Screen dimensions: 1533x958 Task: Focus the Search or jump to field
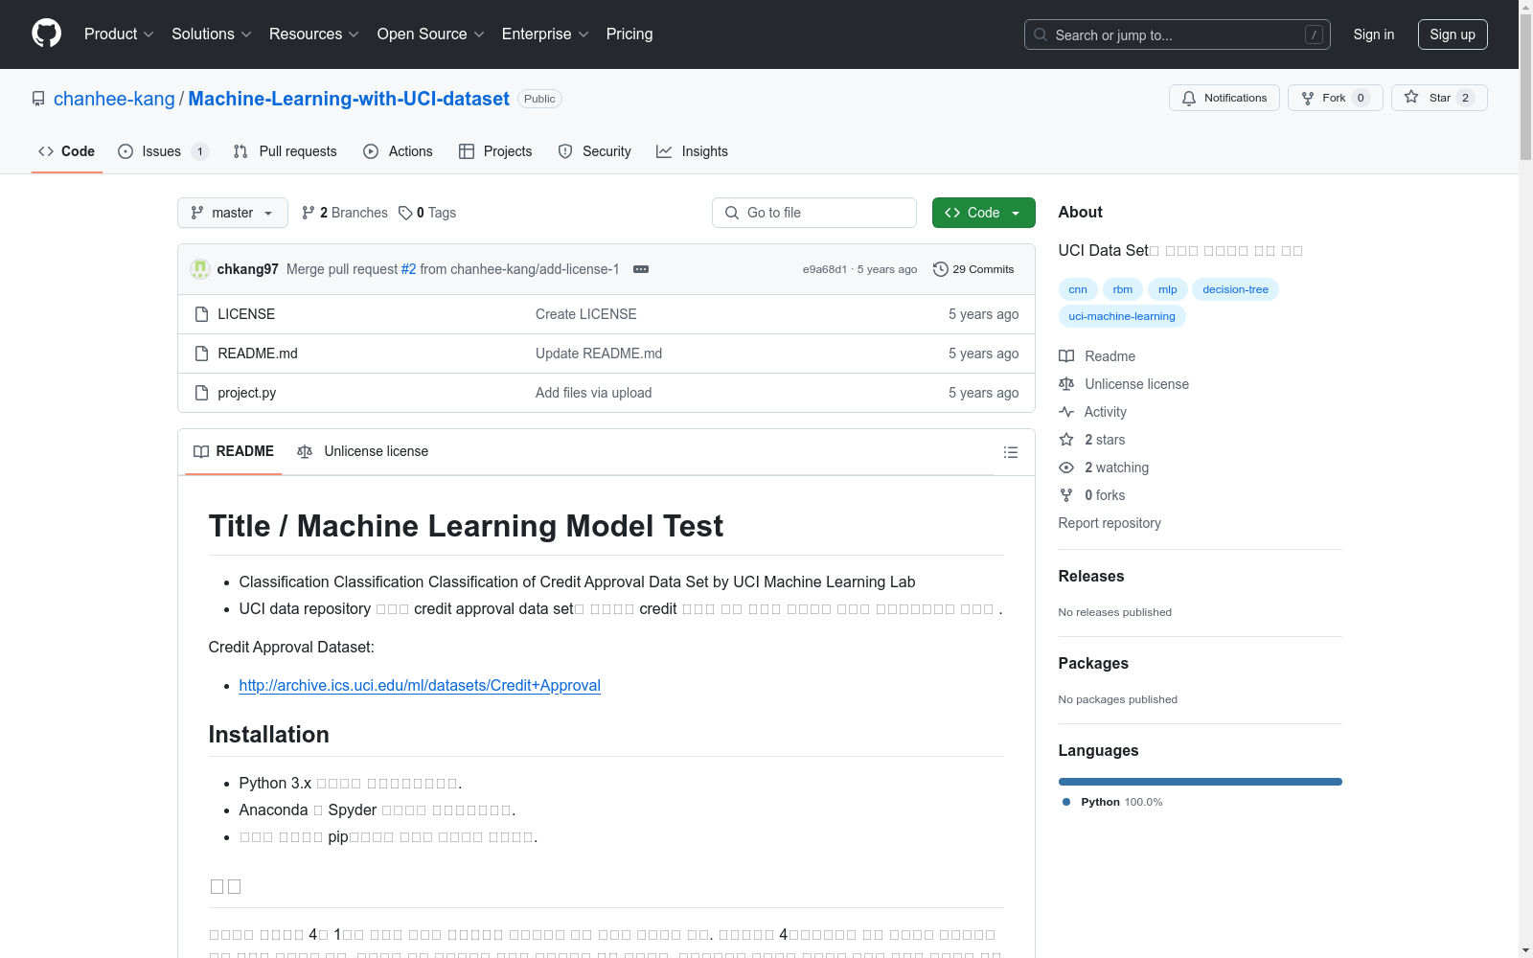[x=1178, y=34]
